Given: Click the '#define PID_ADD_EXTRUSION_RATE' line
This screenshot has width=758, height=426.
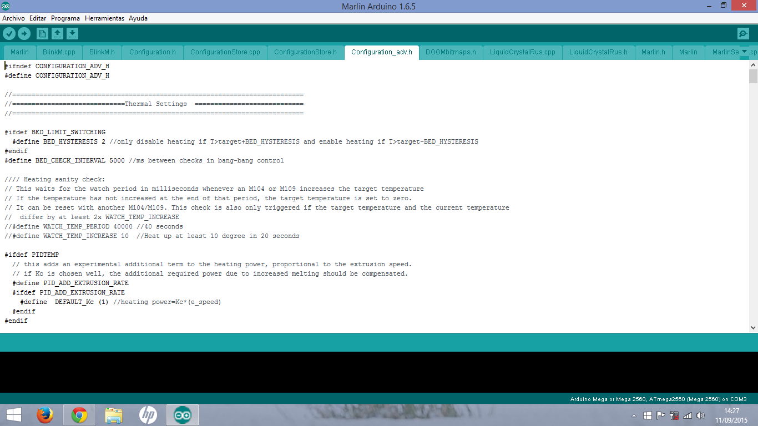Looking at the screenshot, I should pos(70,283).
